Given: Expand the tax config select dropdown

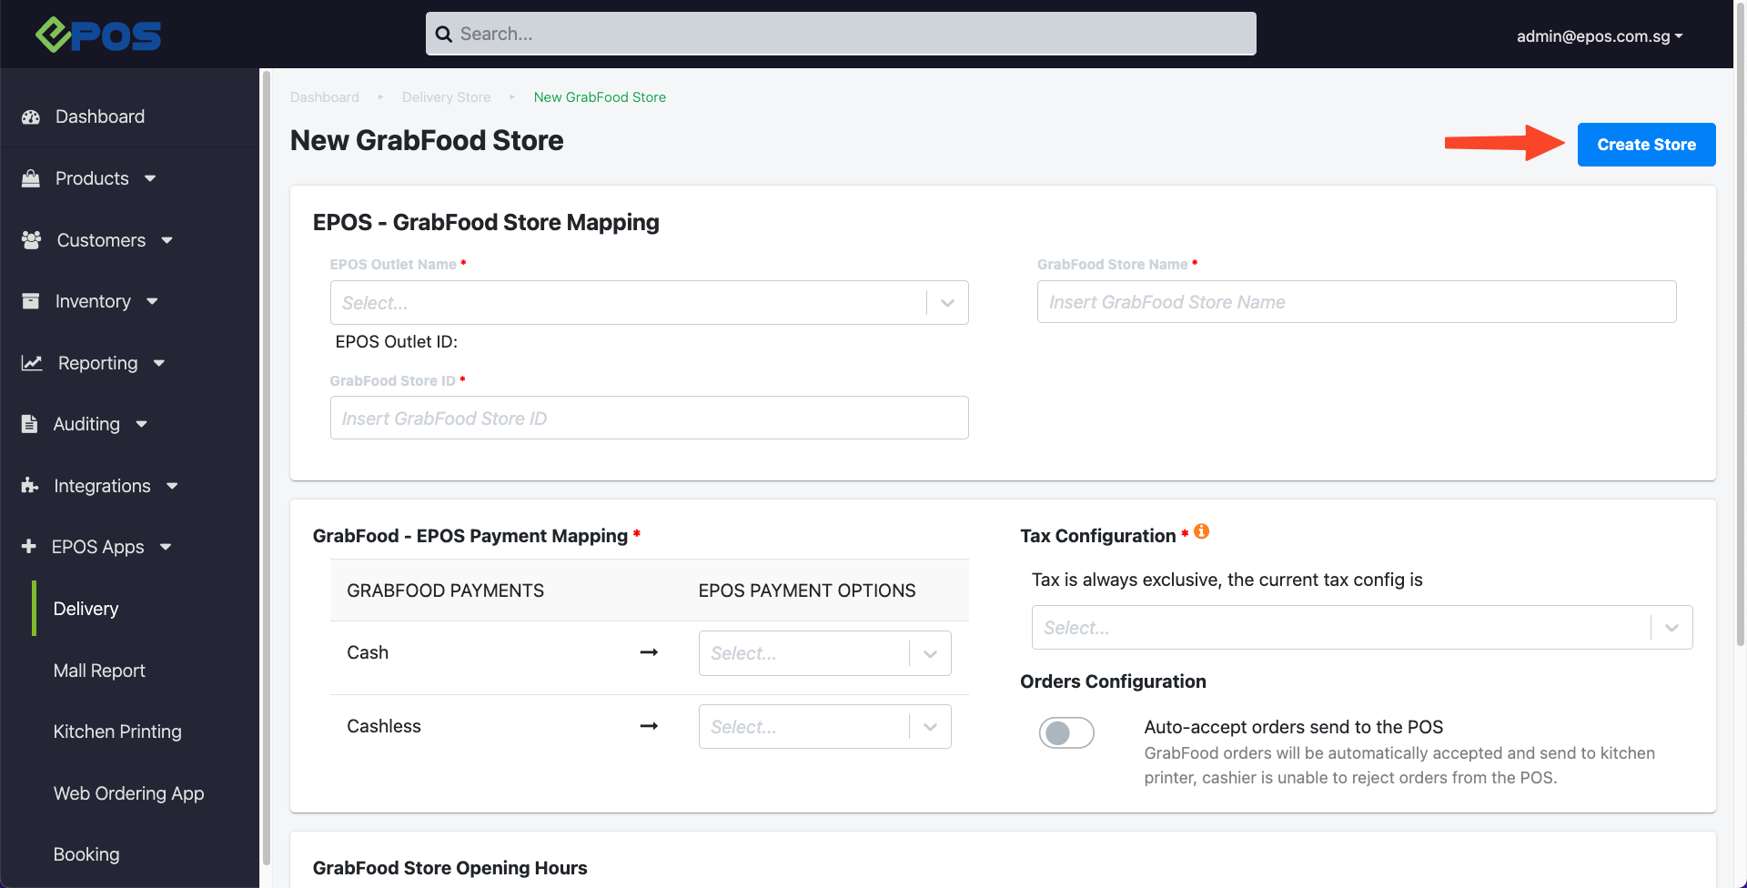Looking at the screenshot, I should [1361, 628].
